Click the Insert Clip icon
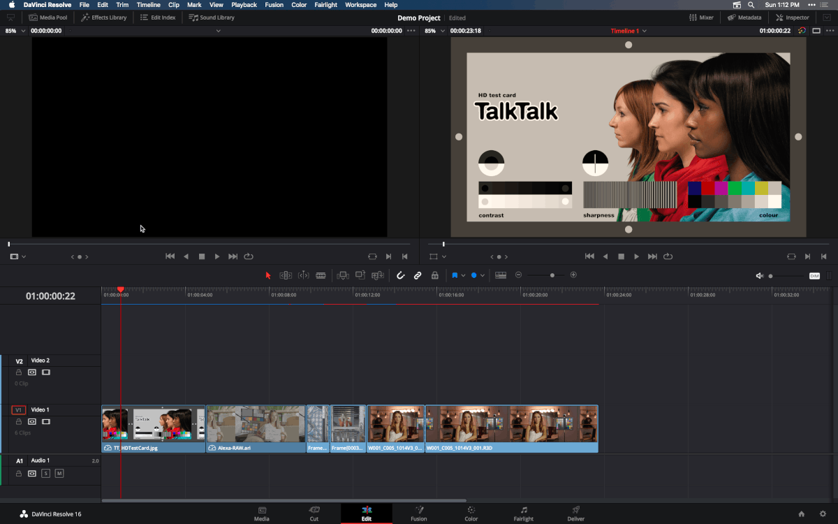Screen dimensions: 838x524 click(x=343, y=275)
